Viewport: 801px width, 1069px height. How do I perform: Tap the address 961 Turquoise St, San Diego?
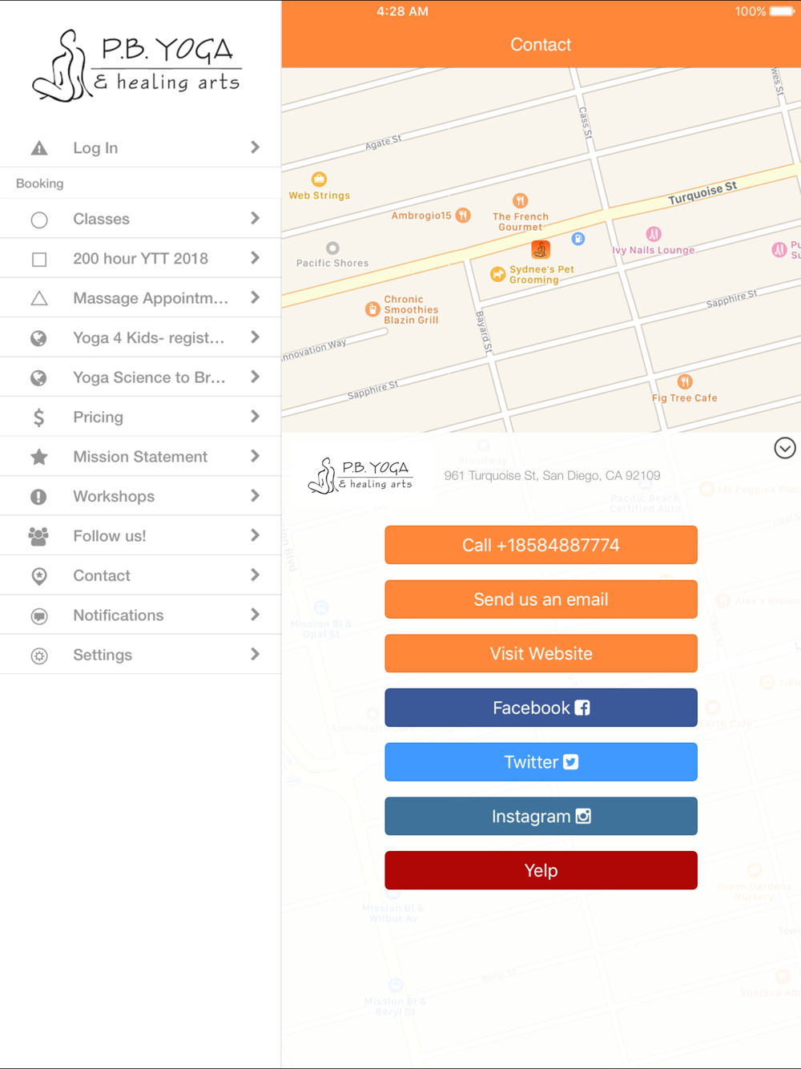click(553, 475)
